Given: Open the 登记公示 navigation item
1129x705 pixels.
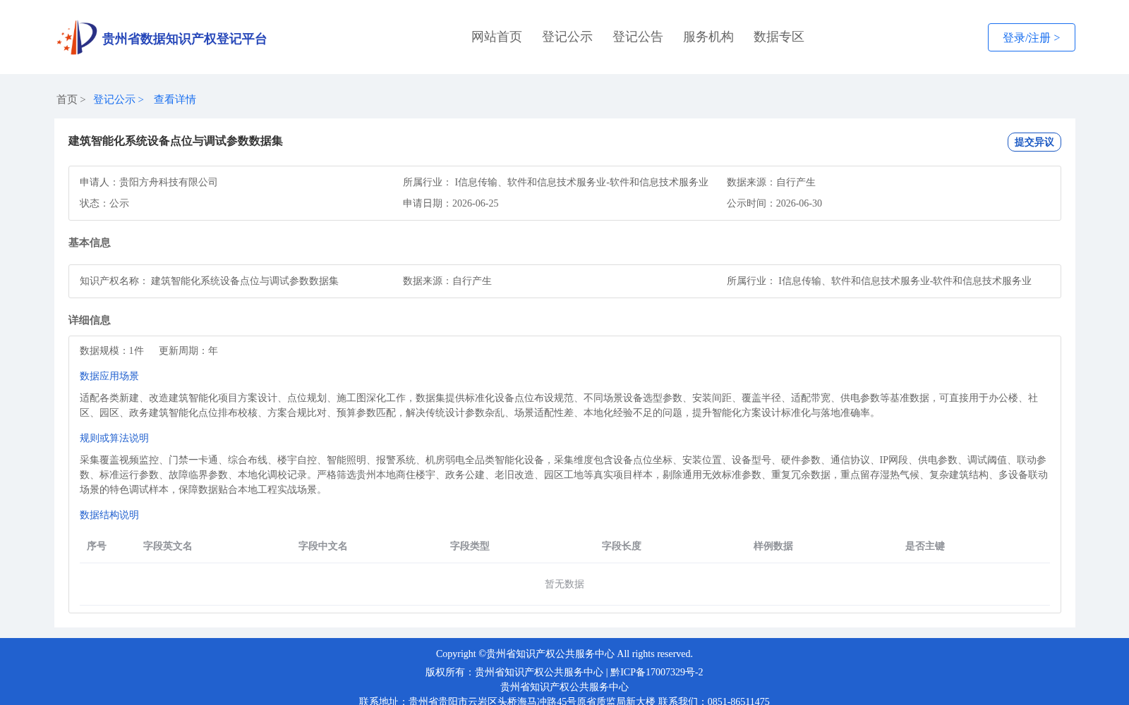Looking at the screenshot, I should (x=567, y=37).
